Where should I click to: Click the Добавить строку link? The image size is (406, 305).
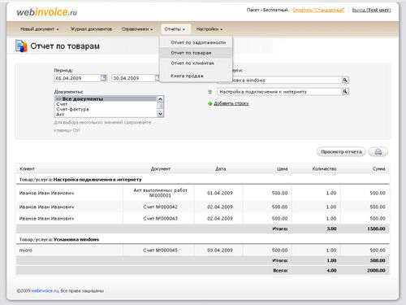231,103
